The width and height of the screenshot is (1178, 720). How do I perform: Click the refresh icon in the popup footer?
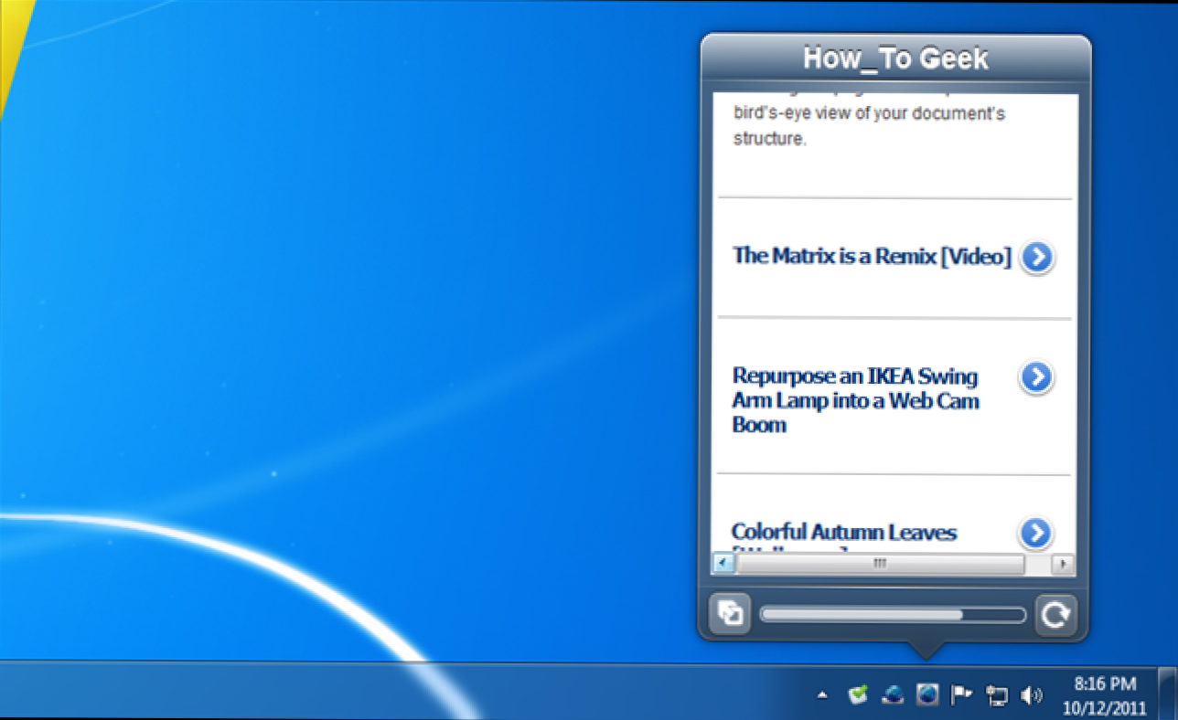point(1055,615)
